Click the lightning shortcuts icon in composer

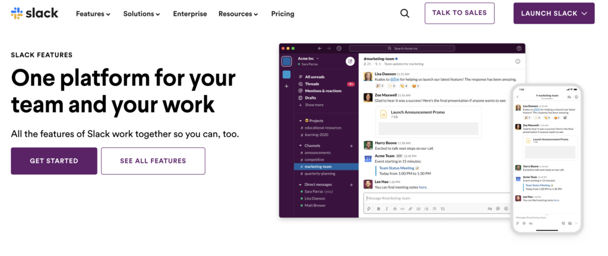pos(369,208)
